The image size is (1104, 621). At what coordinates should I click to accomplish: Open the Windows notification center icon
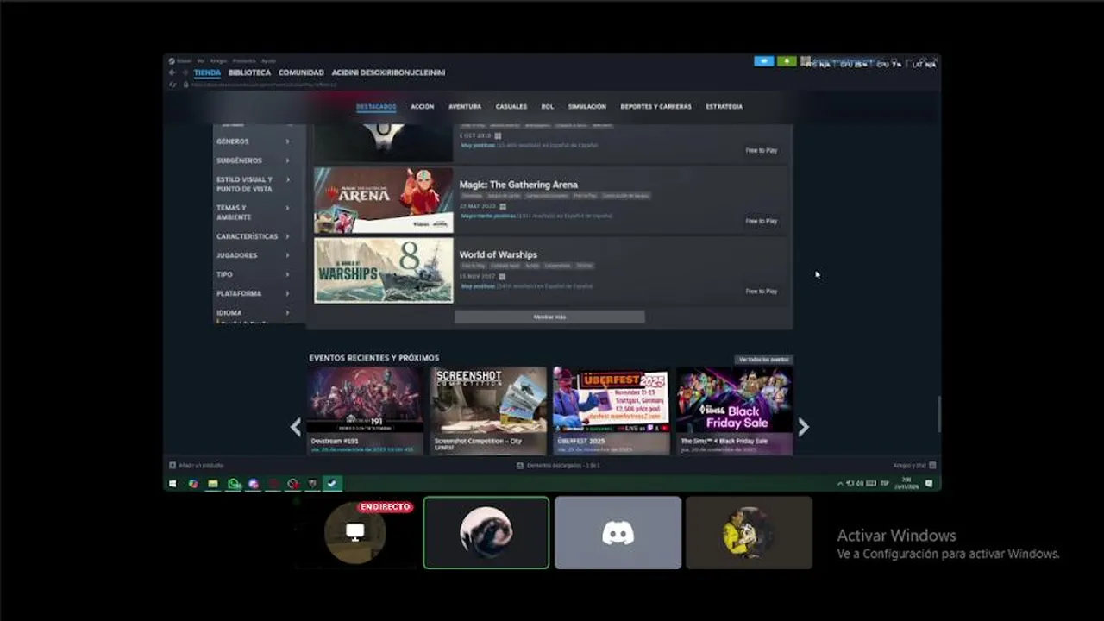[x=929, y=484]
